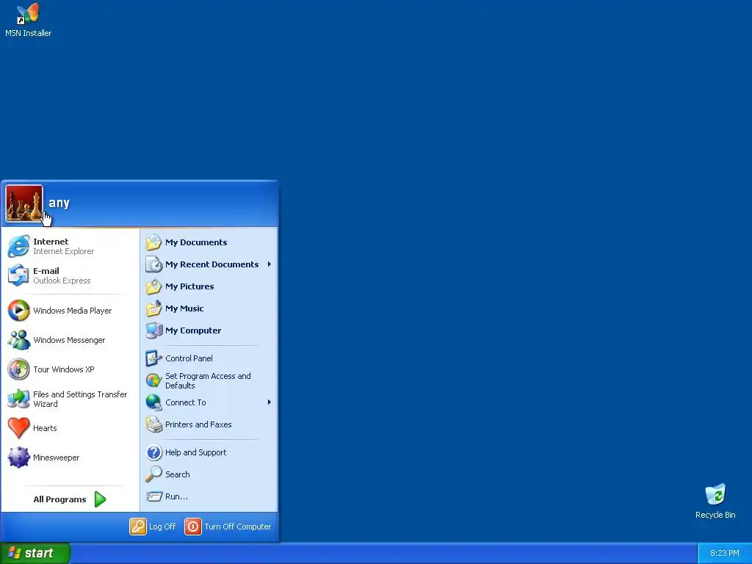Select the All Programs label

[59, 499]
